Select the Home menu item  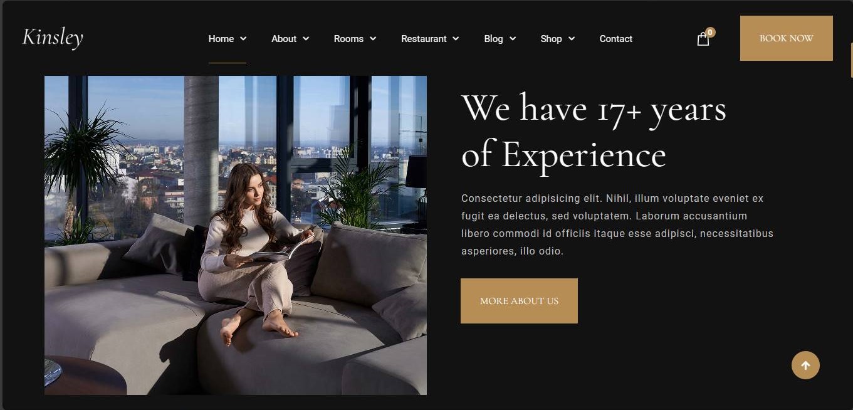[221, 39]
